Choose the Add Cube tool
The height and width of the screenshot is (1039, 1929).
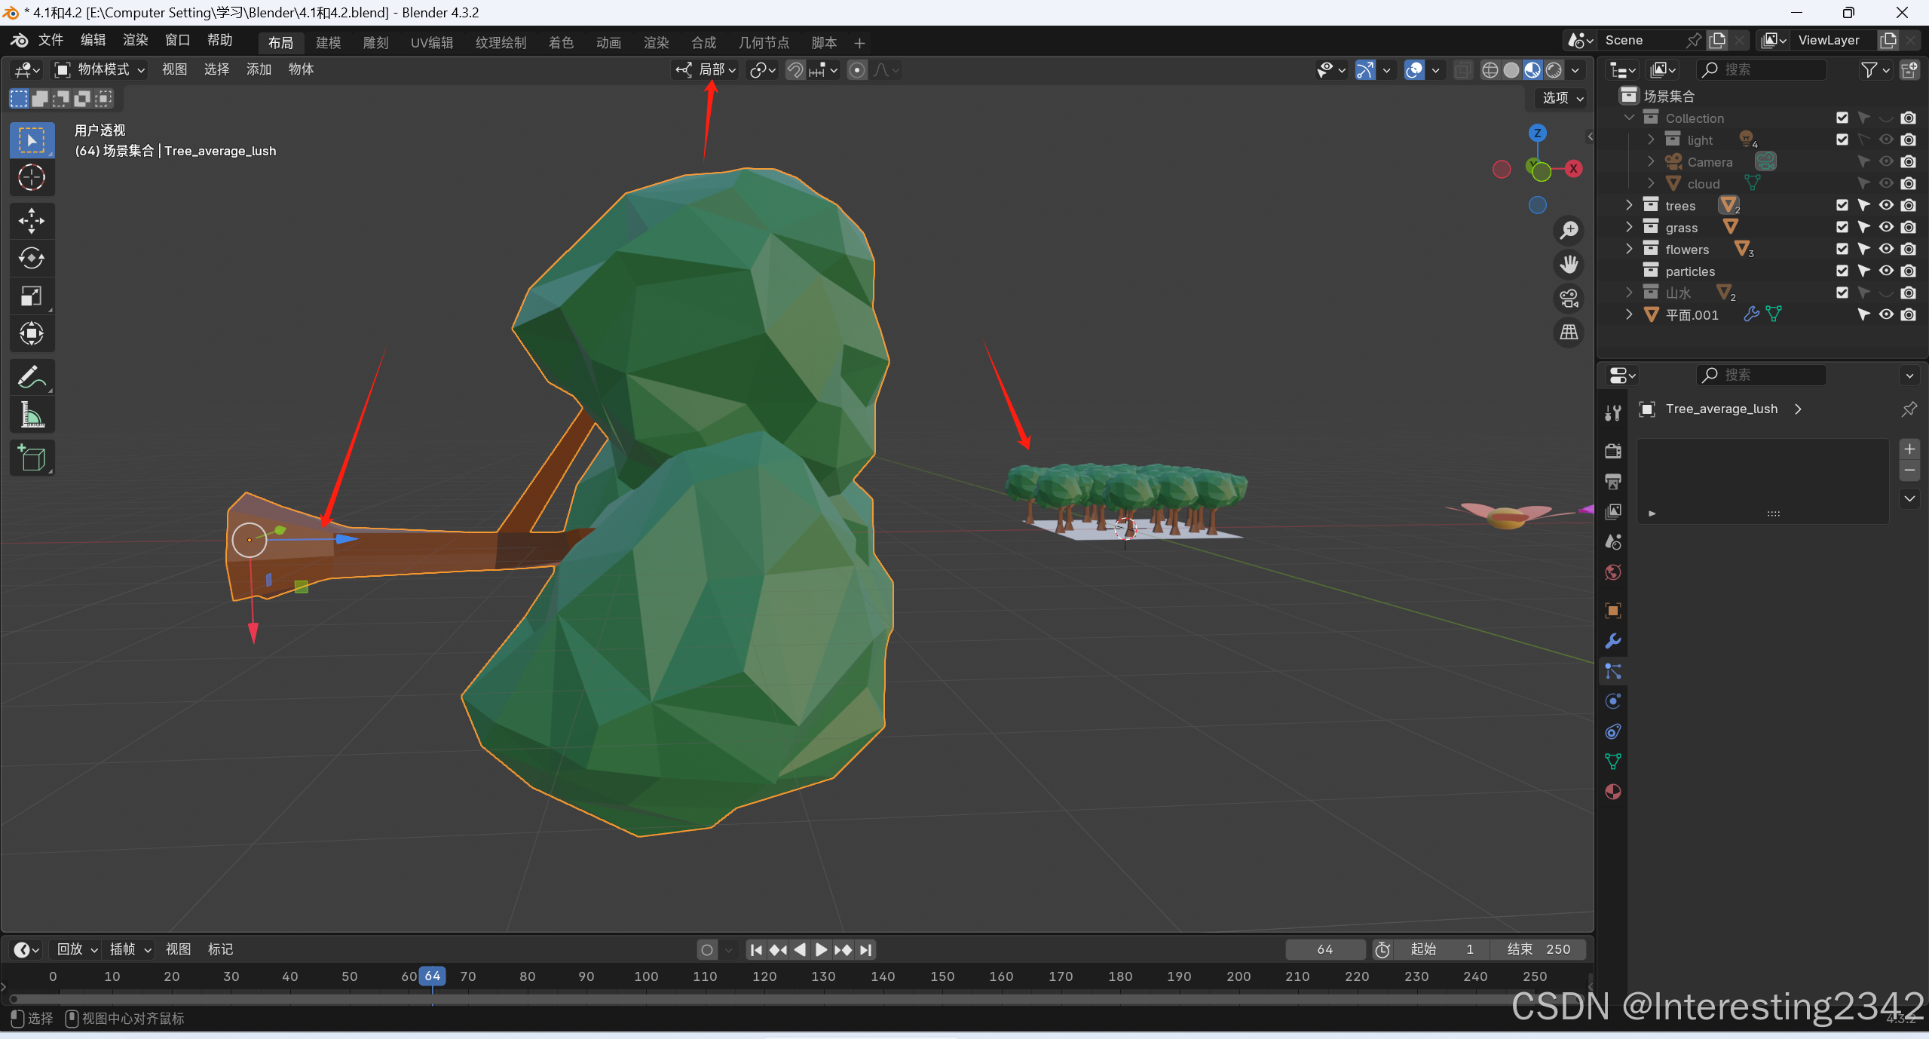point(32,458)
